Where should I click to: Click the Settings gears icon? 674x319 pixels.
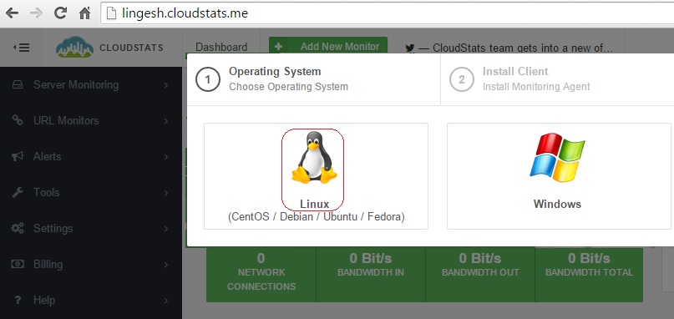[x=18, y=228]
